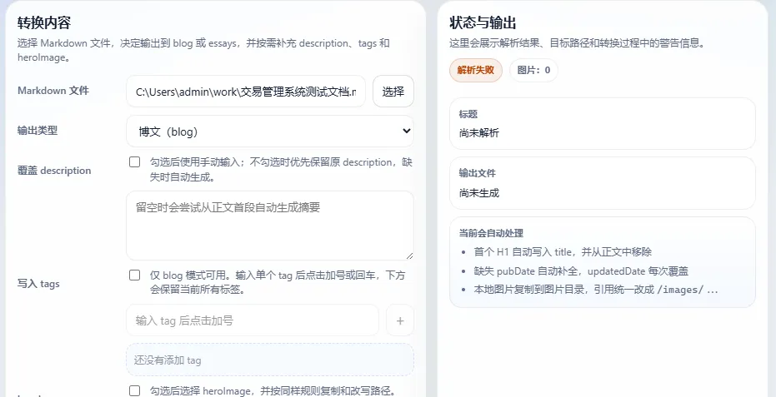Click the Markdown 文件 field label
The image size is (776, 397).
tap(53, 91)
